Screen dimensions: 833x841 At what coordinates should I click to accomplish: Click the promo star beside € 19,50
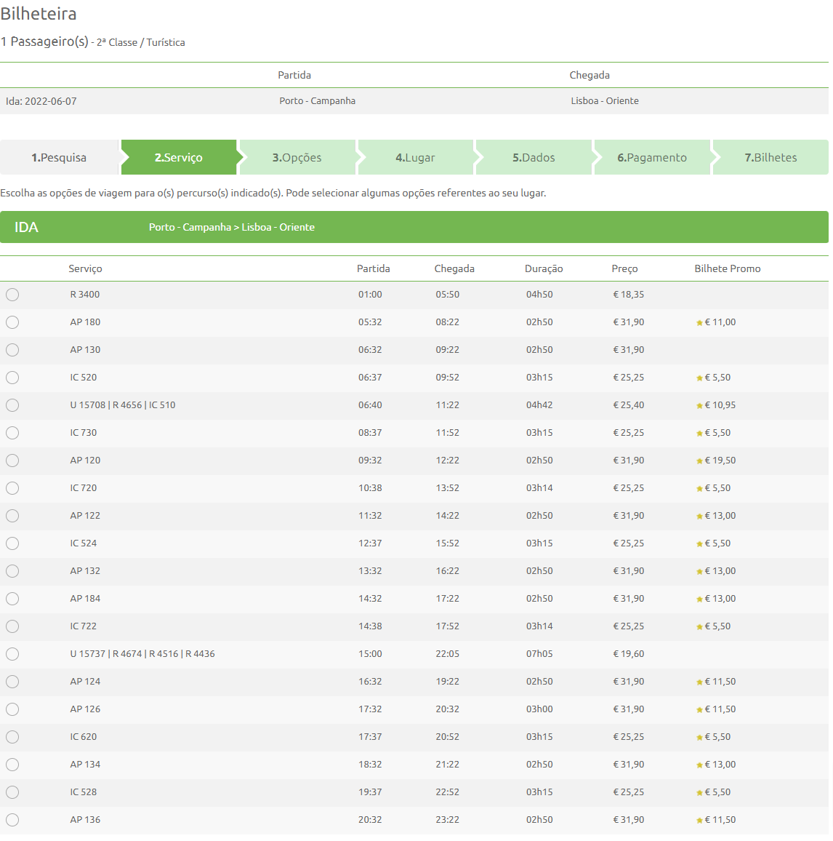tap(699, 461)
